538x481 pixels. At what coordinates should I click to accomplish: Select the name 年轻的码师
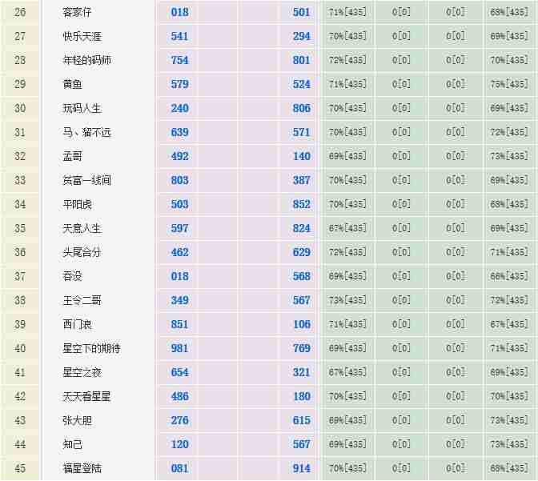tap(88, 61)
